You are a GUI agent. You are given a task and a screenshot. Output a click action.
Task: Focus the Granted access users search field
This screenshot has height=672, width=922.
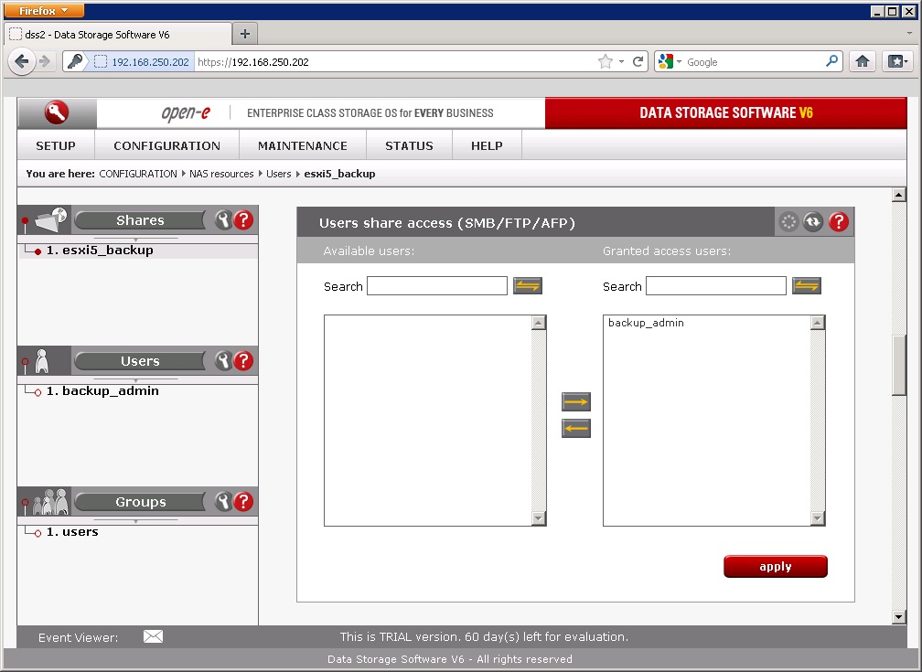point(715,286)
